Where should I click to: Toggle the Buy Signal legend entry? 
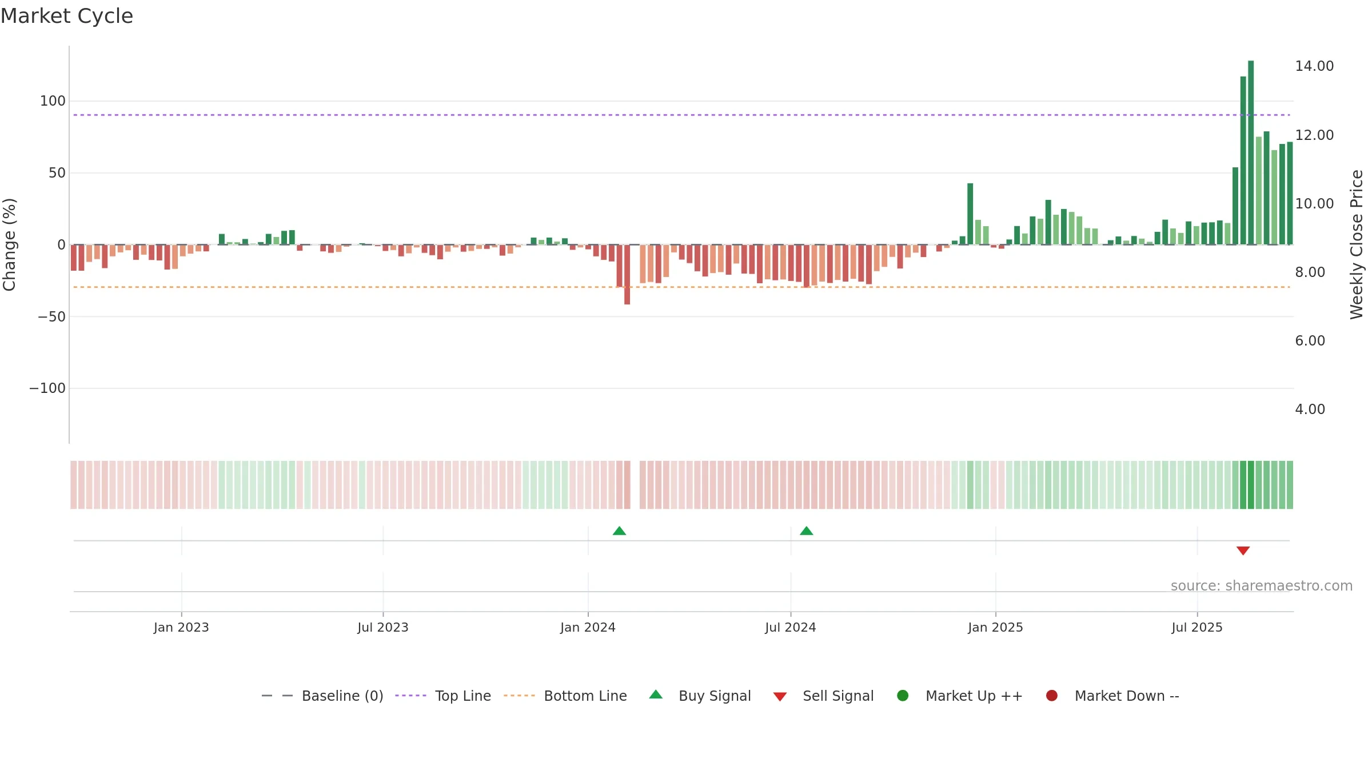[x=700, y=696]
